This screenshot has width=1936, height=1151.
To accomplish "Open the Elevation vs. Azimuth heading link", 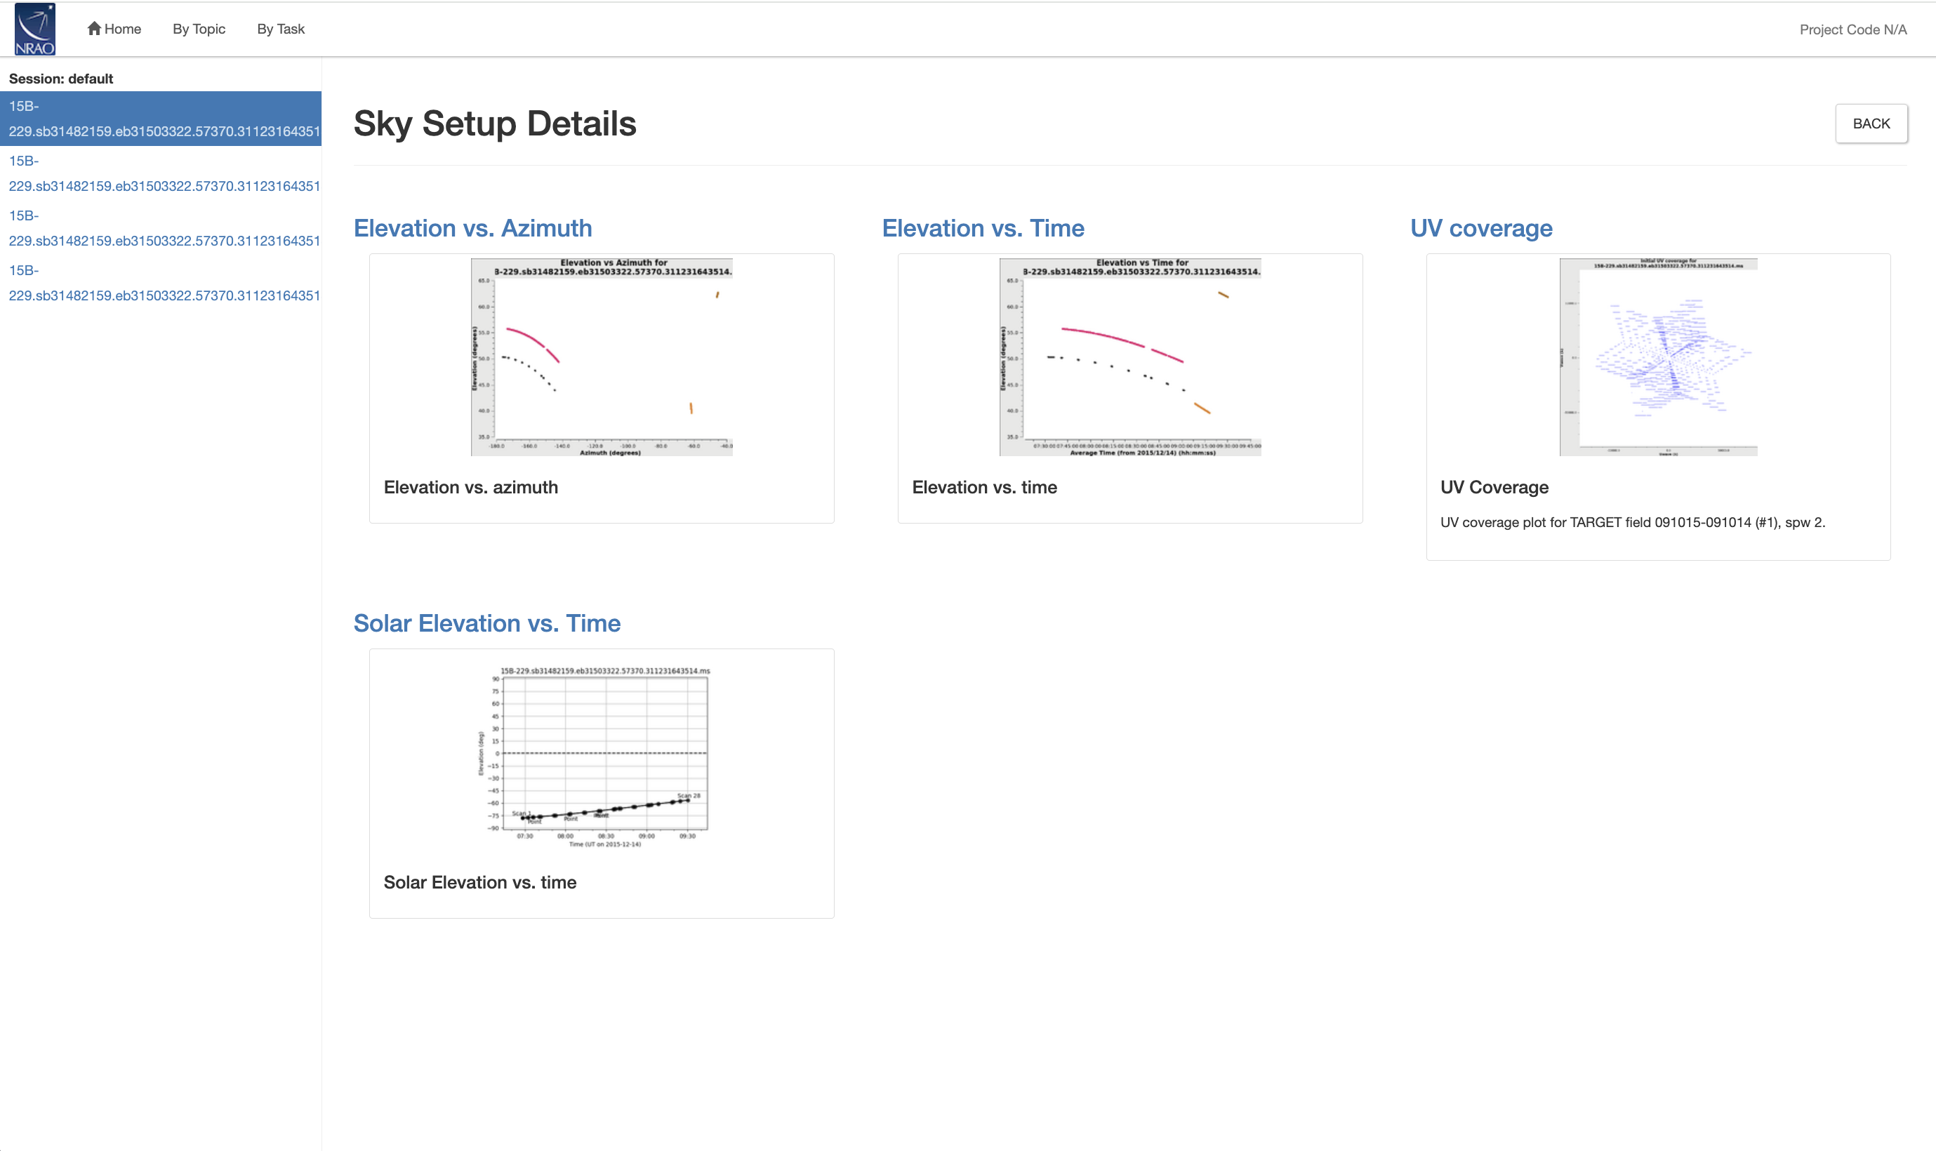I will [472, 228].
